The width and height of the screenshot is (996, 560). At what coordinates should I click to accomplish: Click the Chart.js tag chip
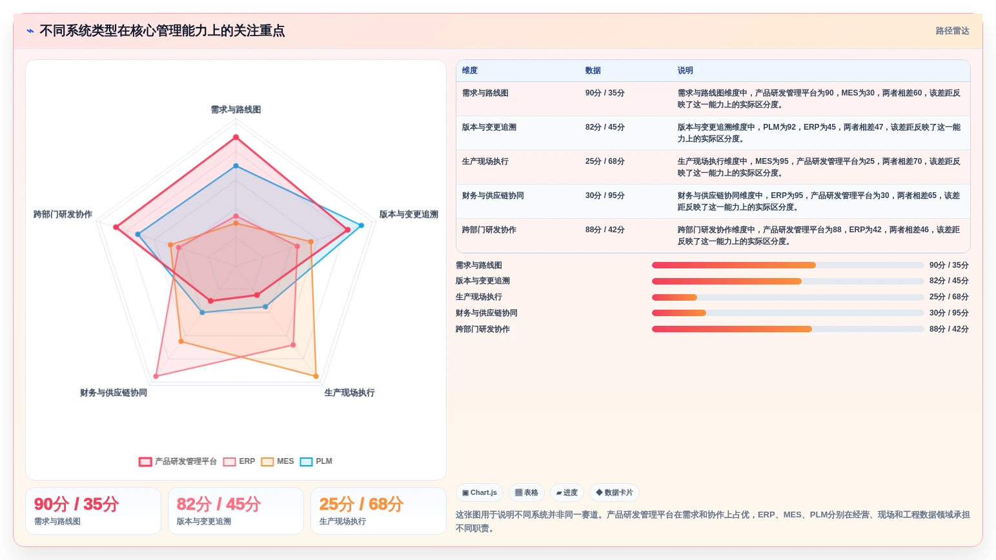point(480,492)
